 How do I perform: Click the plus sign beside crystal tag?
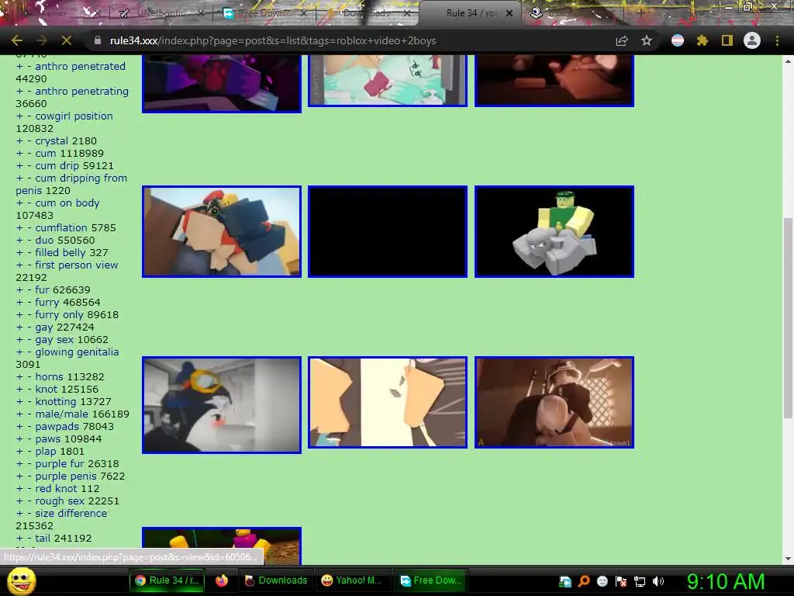[19, 141]
